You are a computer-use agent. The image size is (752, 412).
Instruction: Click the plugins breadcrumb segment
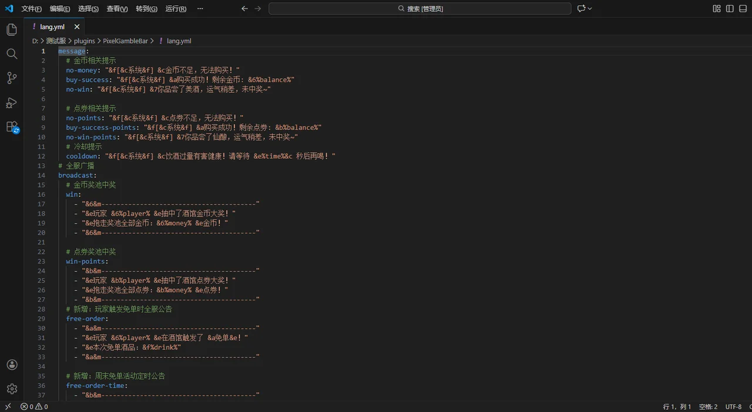point(84,41)
